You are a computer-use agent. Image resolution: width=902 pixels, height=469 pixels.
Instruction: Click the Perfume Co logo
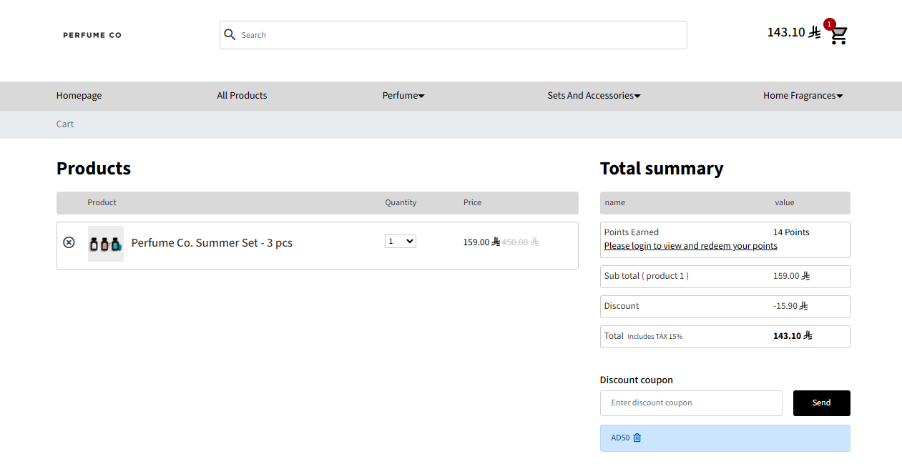[x=92, y=35]
